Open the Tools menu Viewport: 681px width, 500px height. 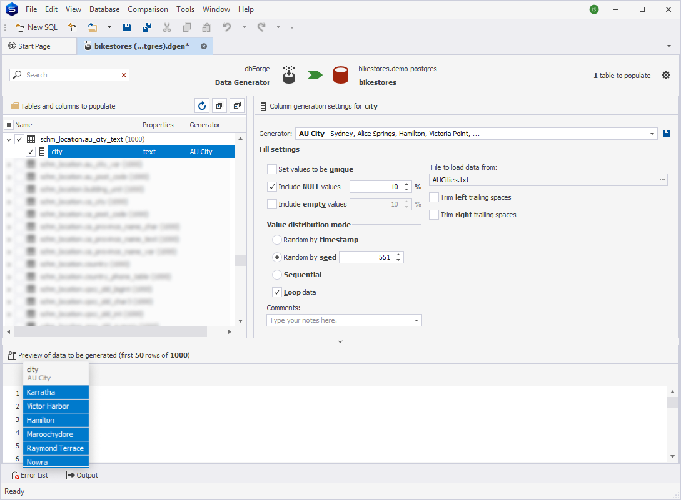point(186,9)
